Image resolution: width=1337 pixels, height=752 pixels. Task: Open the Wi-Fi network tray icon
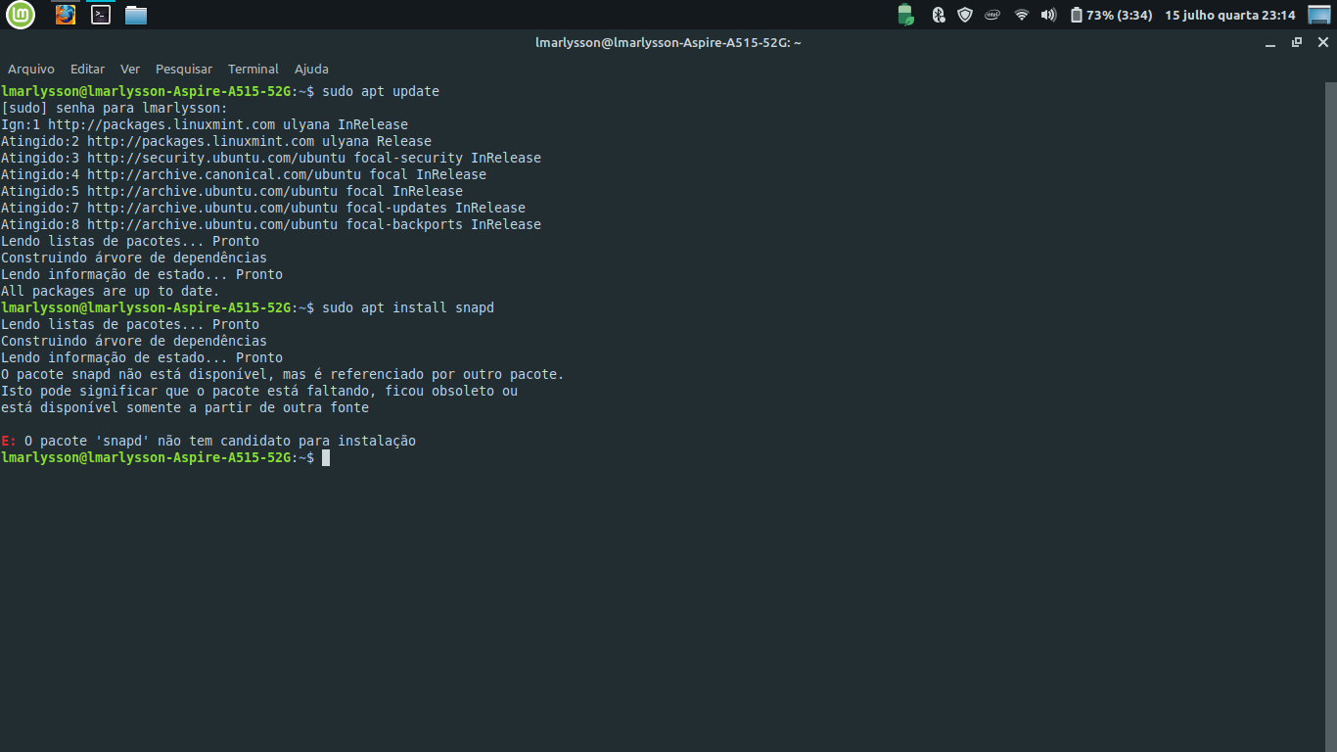[1021, 15]
